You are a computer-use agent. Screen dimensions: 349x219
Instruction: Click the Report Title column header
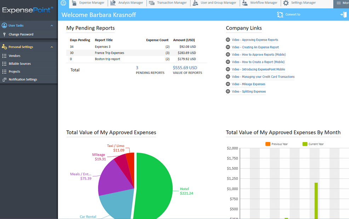tap(104, 40)
